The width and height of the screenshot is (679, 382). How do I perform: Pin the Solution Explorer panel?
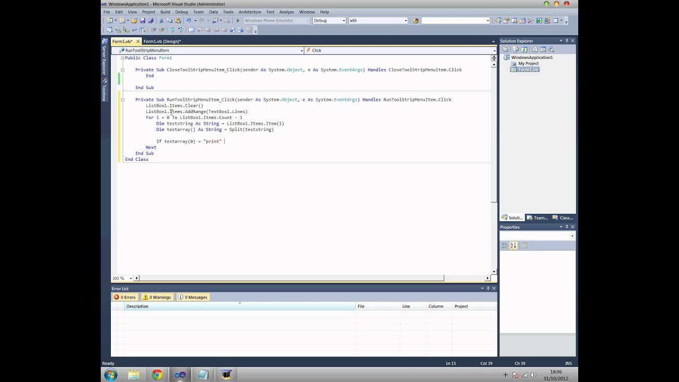click(x=567, y=41)
